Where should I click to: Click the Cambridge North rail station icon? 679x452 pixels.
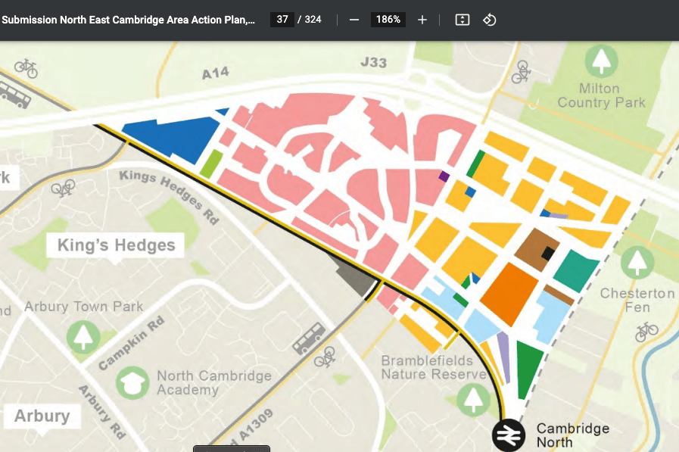point(509,435)
